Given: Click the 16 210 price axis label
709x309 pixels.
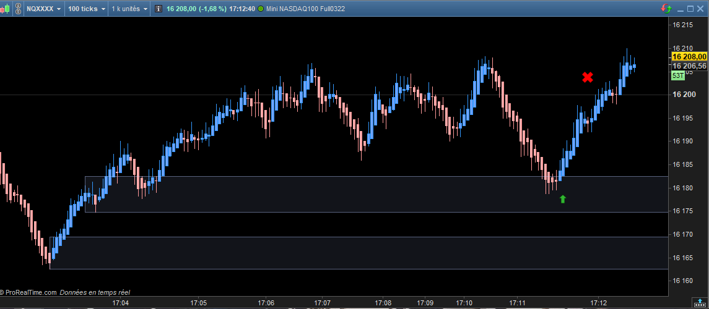Looking at the screenshot, I should [683, 48].
